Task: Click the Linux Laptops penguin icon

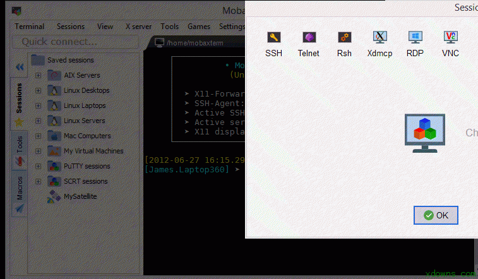Action: point(54,105)
